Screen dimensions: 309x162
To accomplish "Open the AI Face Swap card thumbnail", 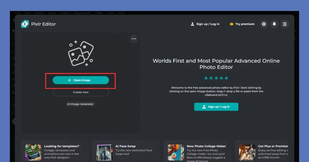I will [x=104, y=152].
